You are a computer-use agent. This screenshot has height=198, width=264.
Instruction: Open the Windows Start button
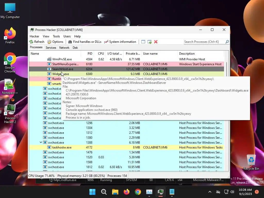point(92,192)
